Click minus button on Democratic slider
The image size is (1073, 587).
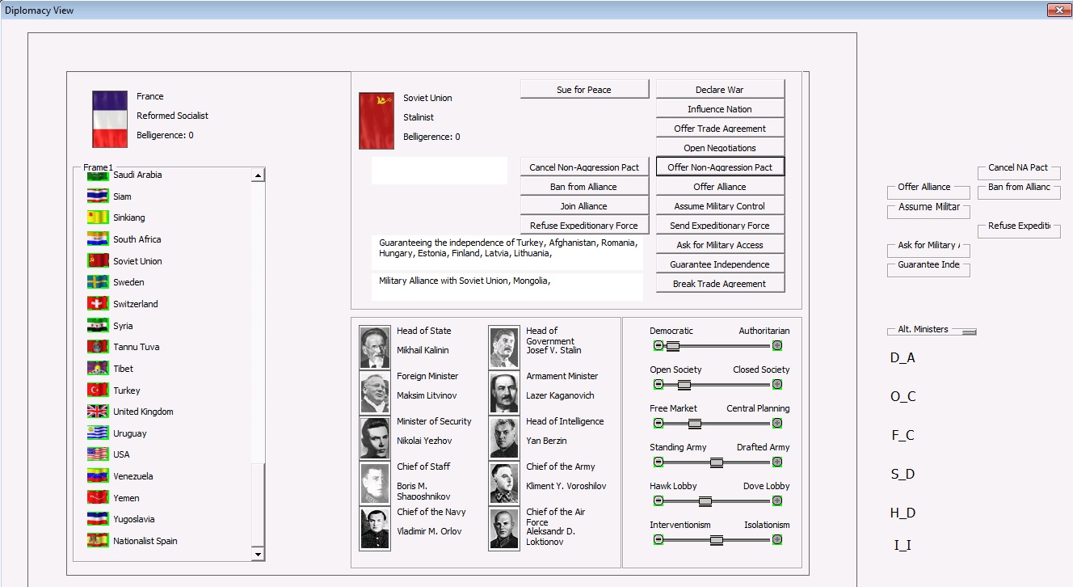pyautogui.click(x=659, y=345)
